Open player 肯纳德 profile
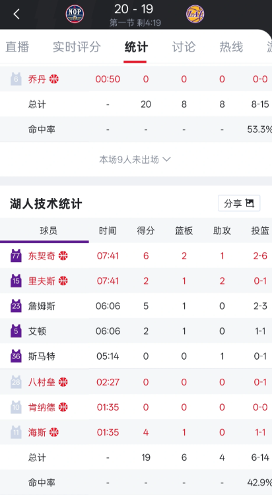Viewport: 272px width, 495px height. click(42, 407)
